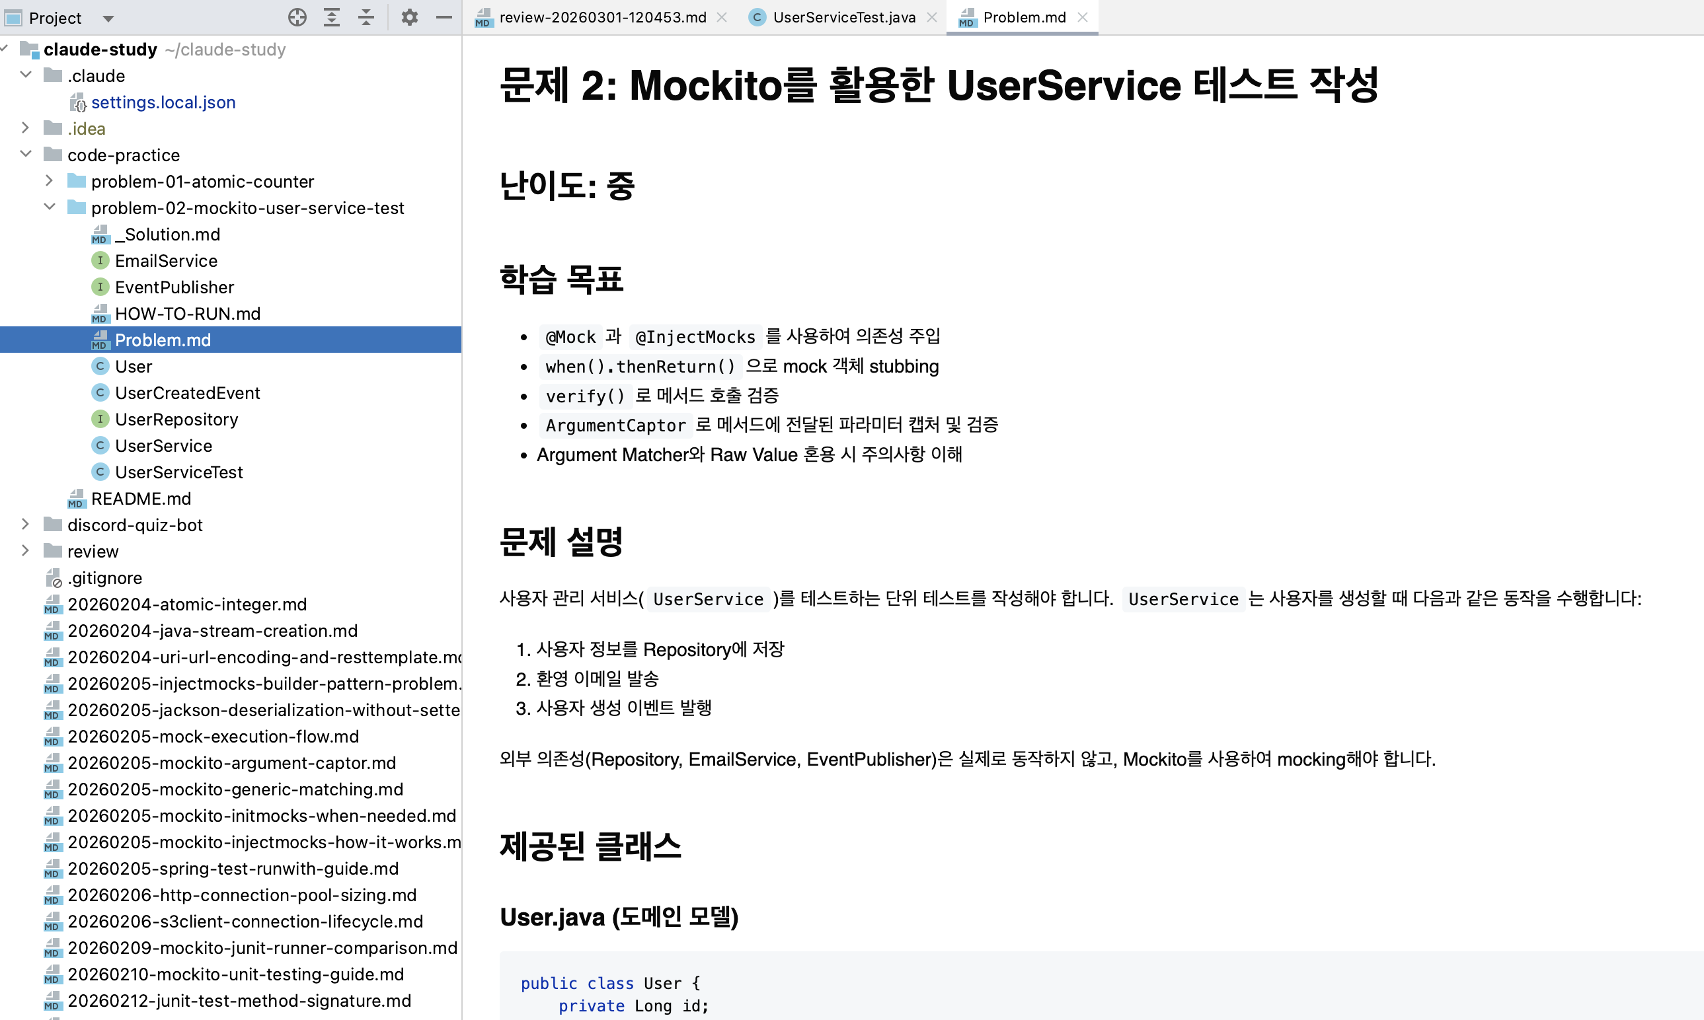
Task: Expand problem-01-atomic-counter folder
Action: [49, 181]
